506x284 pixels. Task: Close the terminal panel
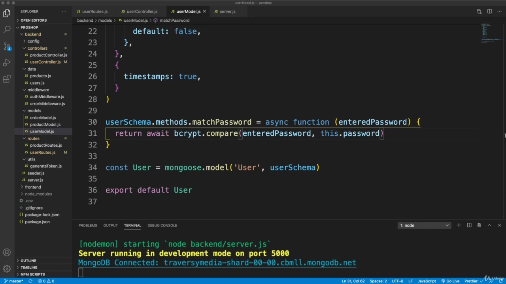(x=499, y=225)
